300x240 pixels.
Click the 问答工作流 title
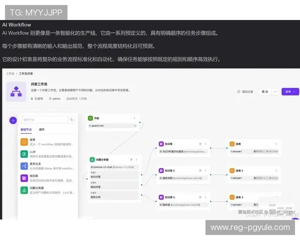coord(39,84)
